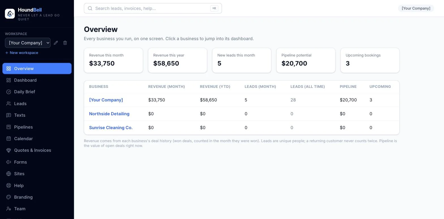
Task: Open the [Your Company] business link in table
Action: pos(106,100)
